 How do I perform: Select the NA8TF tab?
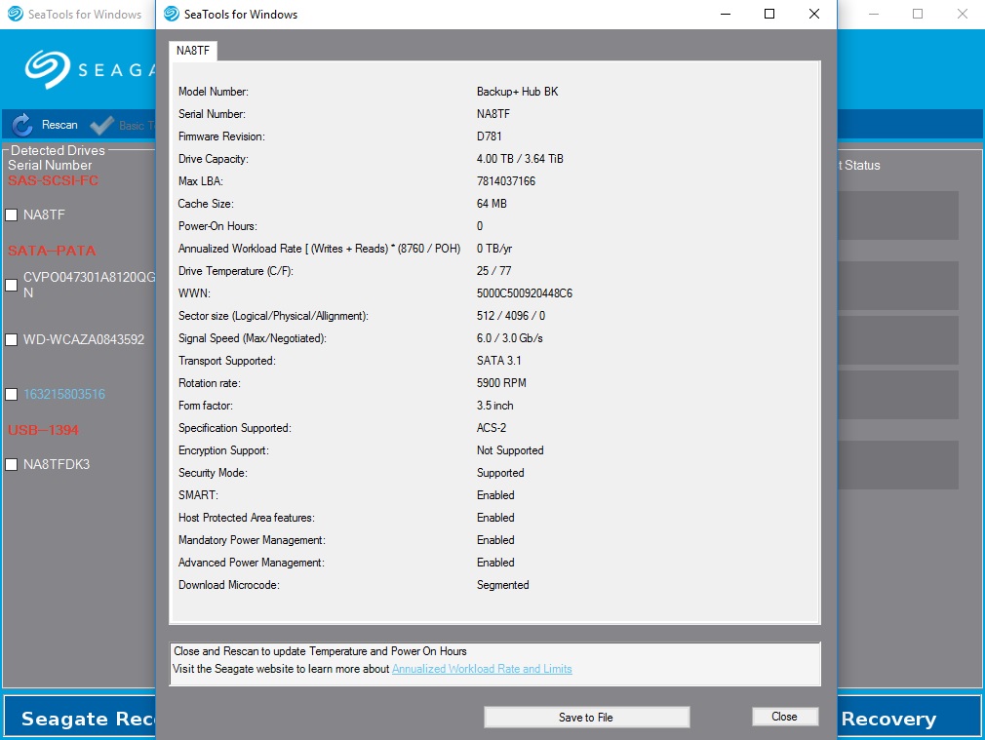(x=193, y=51)
